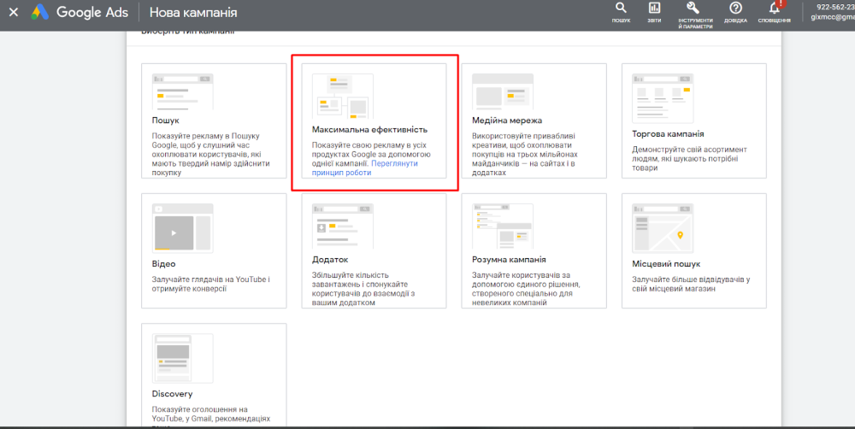The image size is (855, 429).
Task: Select the Discovery campaign title
Action: 173,394
